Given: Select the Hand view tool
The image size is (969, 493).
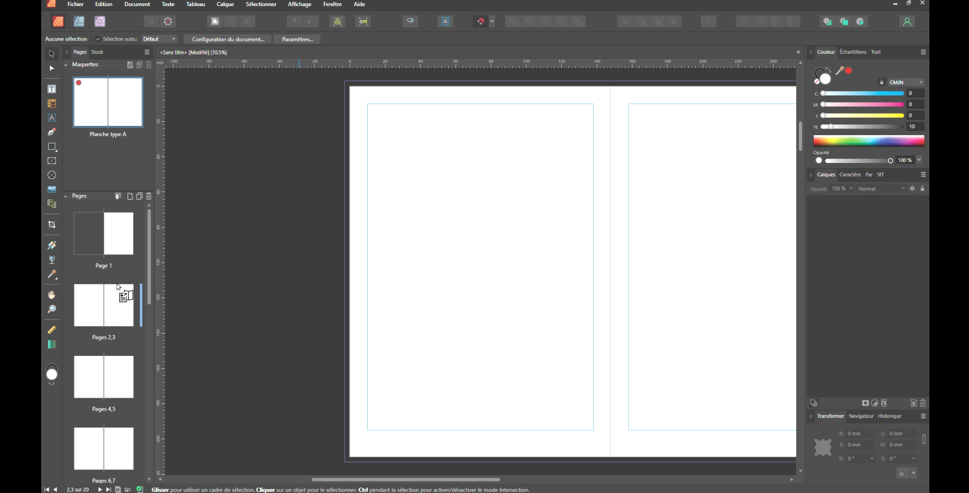Looking at the screenshot, I should pos(52,295).
